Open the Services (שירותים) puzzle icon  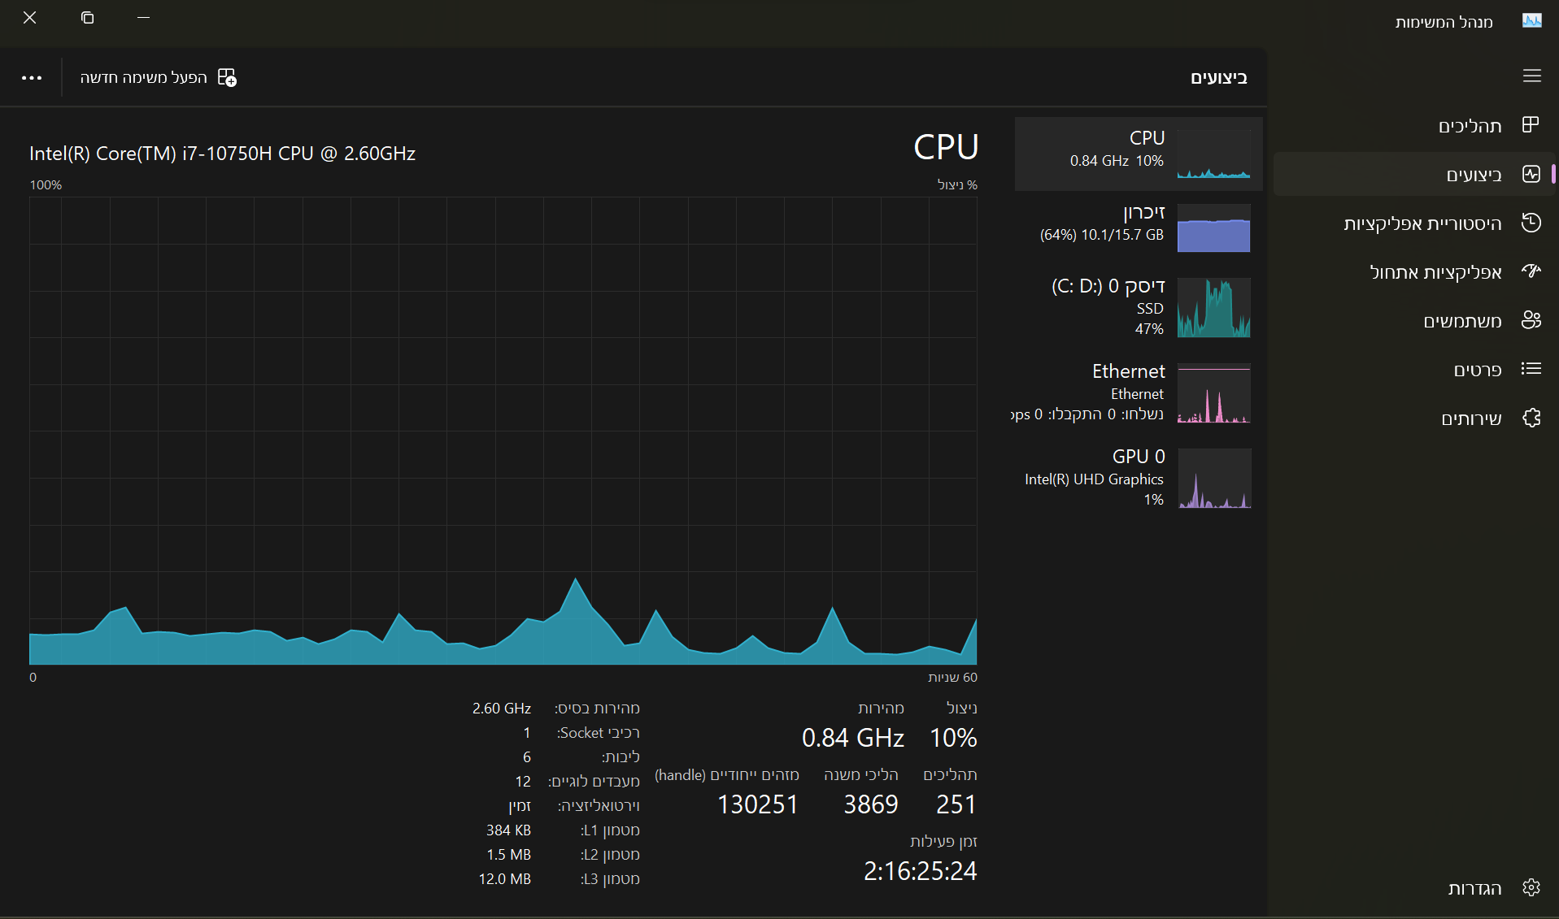coord(1531,418)
